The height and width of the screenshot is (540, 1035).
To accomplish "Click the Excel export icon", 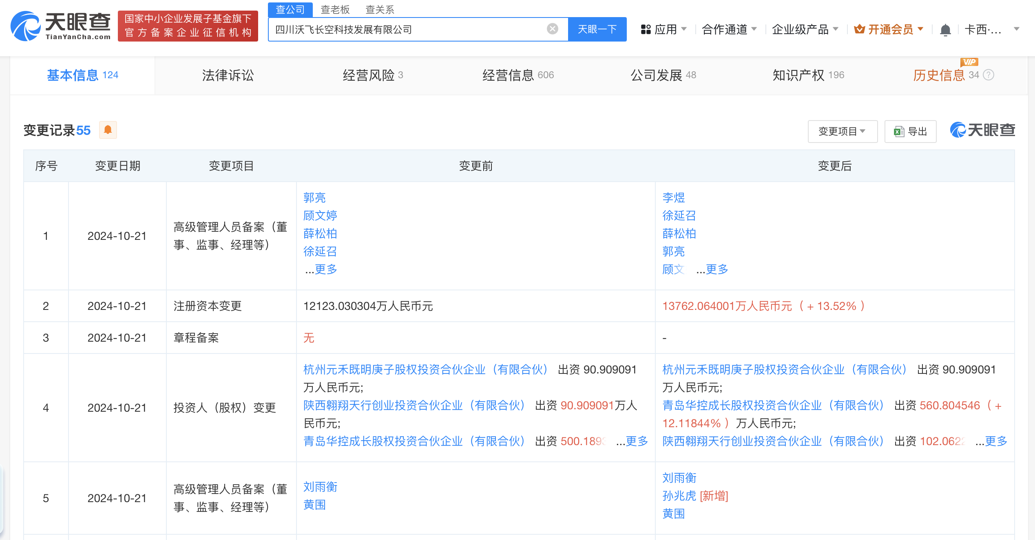I will click(x=898, y=132).
